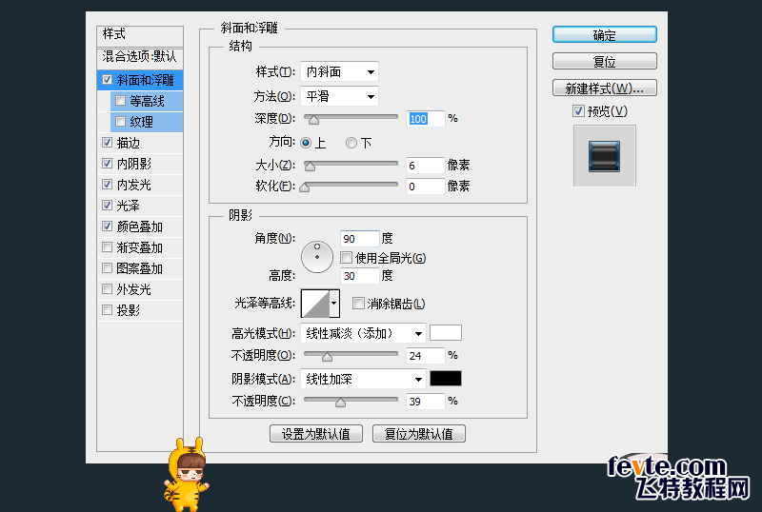Open the 颜色叠加 settings entry
Viewport: 762px width, 512px height.
coord(140,226)
